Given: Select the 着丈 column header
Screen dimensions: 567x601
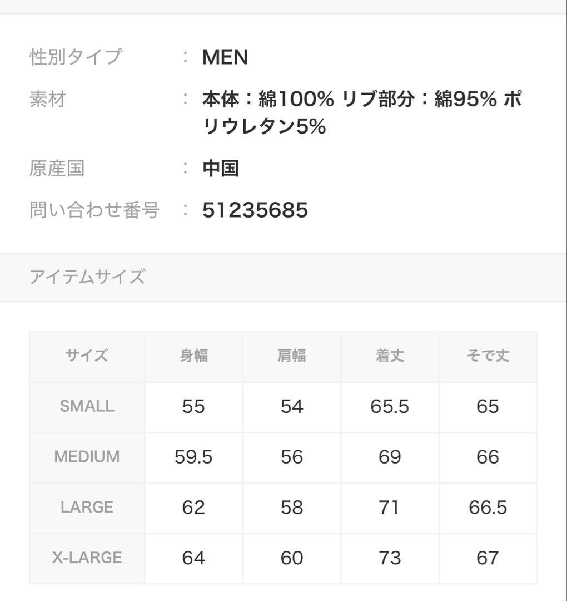Looking at the screenshot, I should [390, 356].
